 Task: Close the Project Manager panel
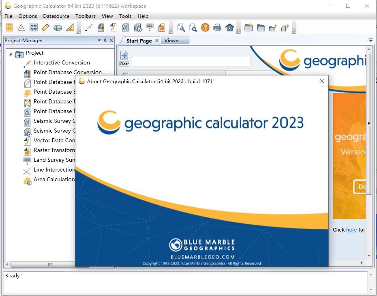pos(111,41)
